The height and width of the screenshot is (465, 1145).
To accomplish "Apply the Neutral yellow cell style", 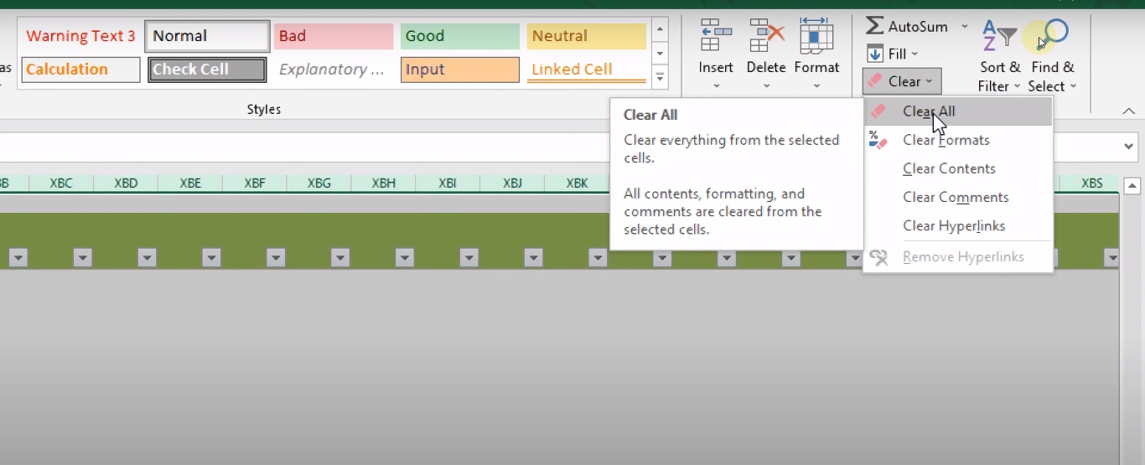I will point(587,36).
